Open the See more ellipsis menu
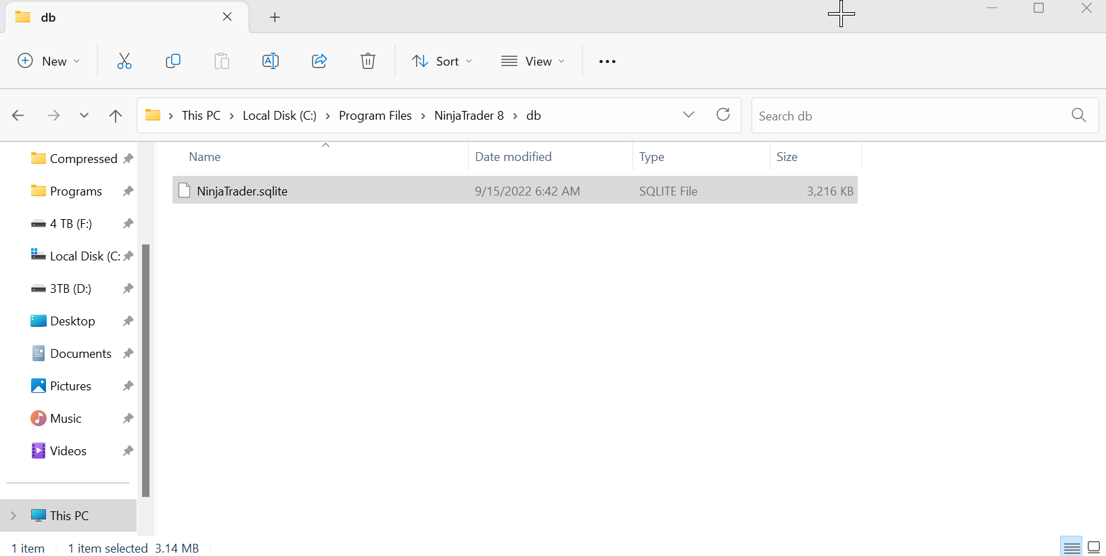The image size is (1106, 556). point(607,62)
